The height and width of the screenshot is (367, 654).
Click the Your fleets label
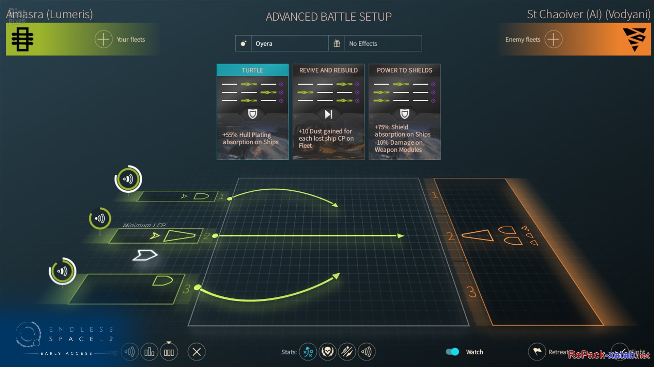coord(131,39)
